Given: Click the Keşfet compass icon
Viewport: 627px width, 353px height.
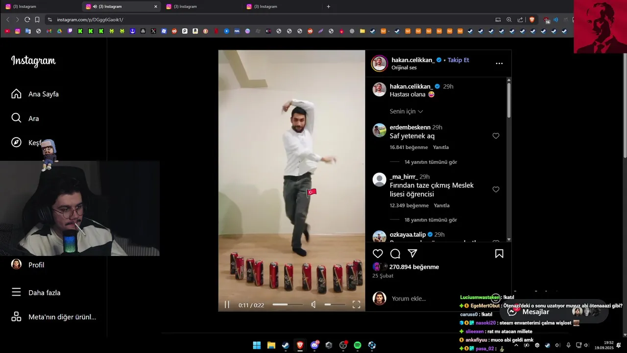Looking at the screenshot, I should coord(16,142).
